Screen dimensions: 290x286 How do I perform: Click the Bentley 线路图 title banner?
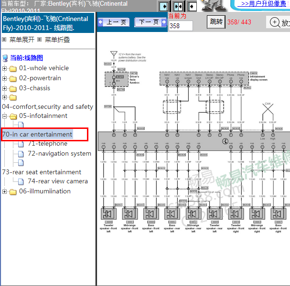click(x=48, y=23)
